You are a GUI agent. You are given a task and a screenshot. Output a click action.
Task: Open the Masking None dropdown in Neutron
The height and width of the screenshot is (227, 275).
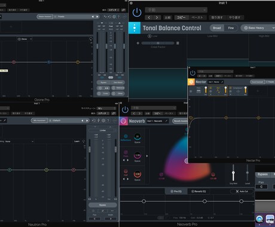click(x=20, y=142)
